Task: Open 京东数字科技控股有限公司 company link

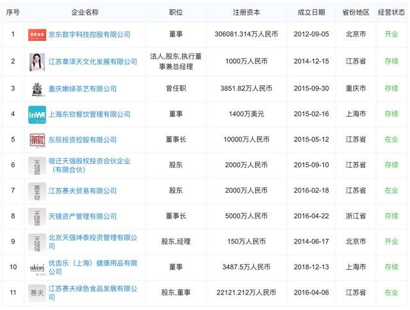Action: (90, 34)
